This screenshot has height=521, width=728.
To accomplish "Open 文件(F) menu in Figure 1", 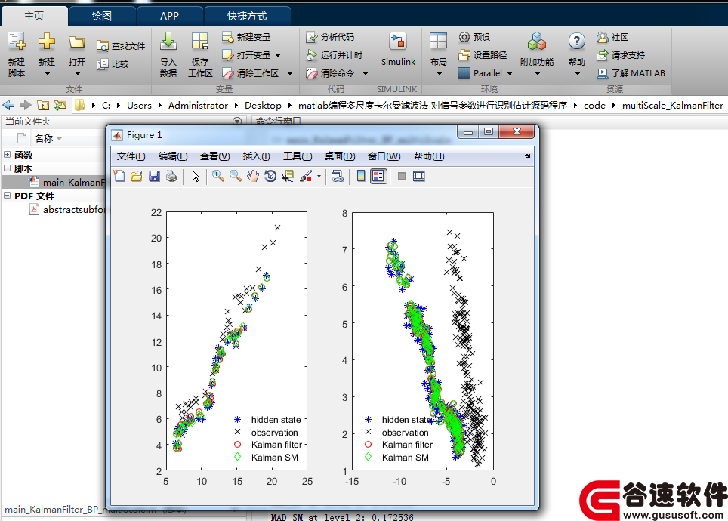I will tap(131, 156).
